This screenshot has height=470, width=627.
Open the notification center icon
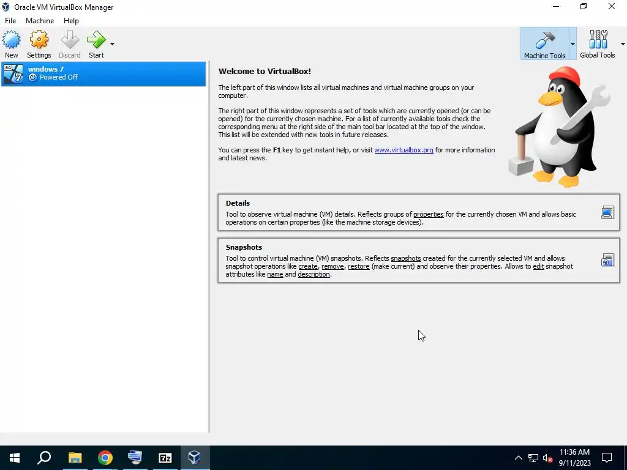pyautogui.click(x=607, y=458)
